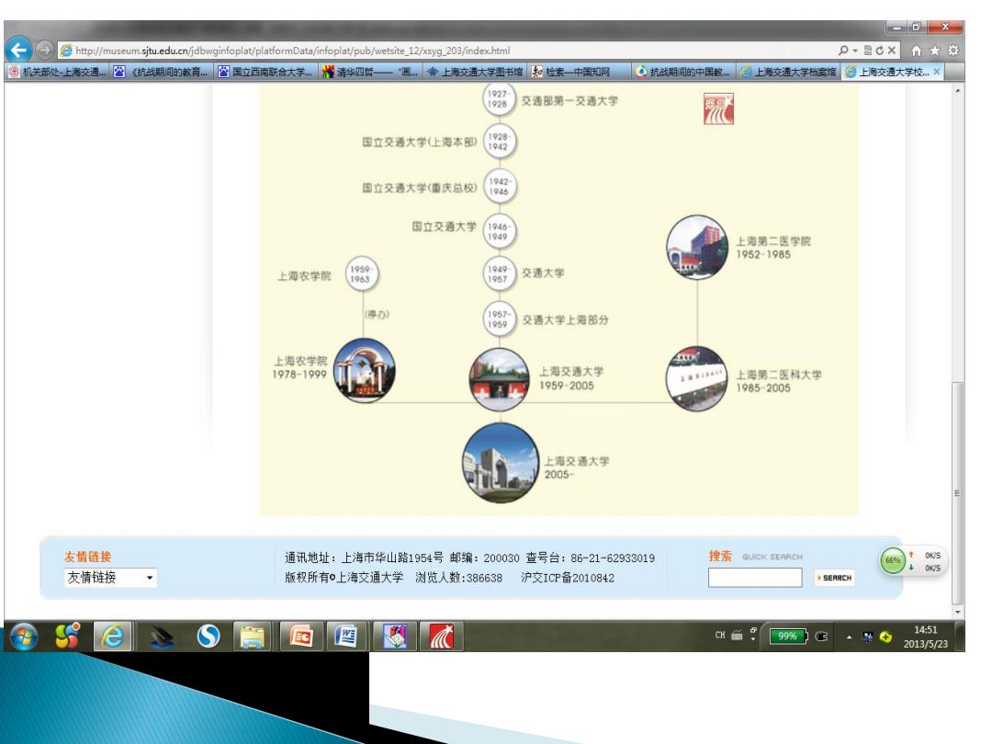The image size is (992, 744).
Task: Go to the Home page icon
Action: [916, 51]
